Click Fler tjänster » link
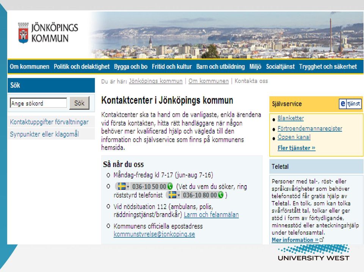 click(297, 148)
